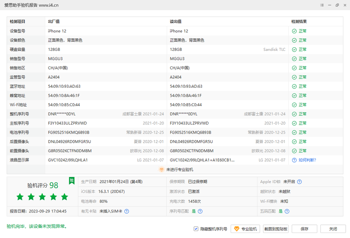Click the 电池寿命 80% value
The height and width of the screenshot is (238, 350).
pyautogui.click(x=103, y=202)
